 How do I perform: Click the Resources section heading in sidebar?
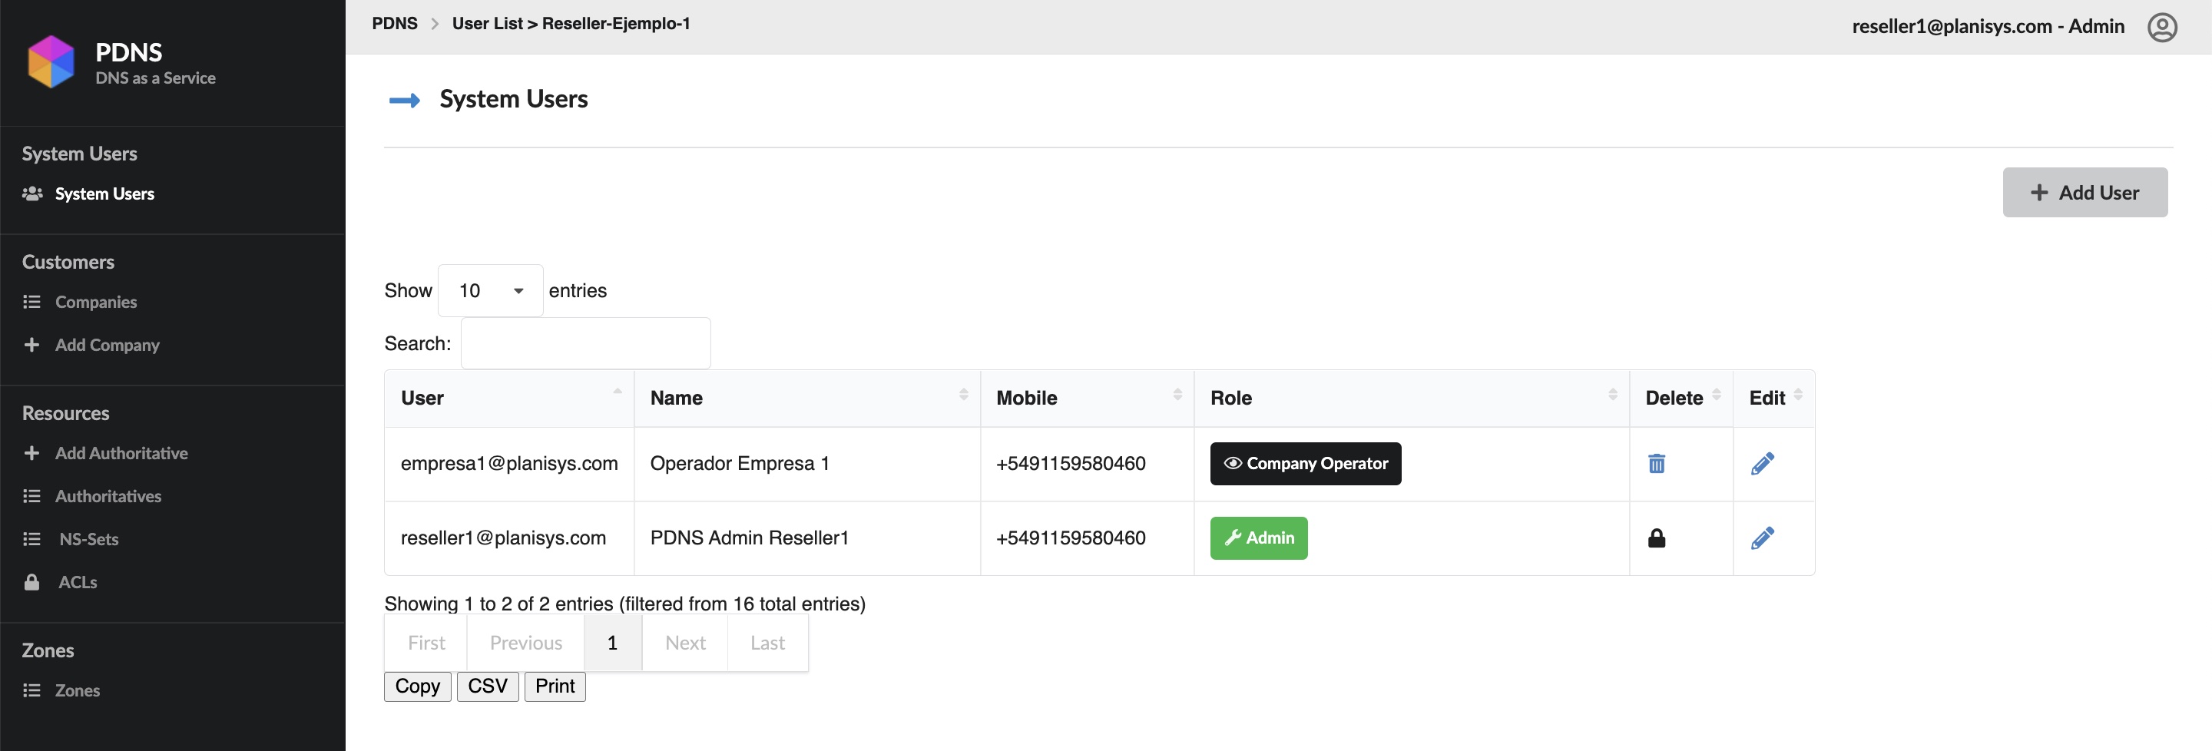click(x=65, y=413)
